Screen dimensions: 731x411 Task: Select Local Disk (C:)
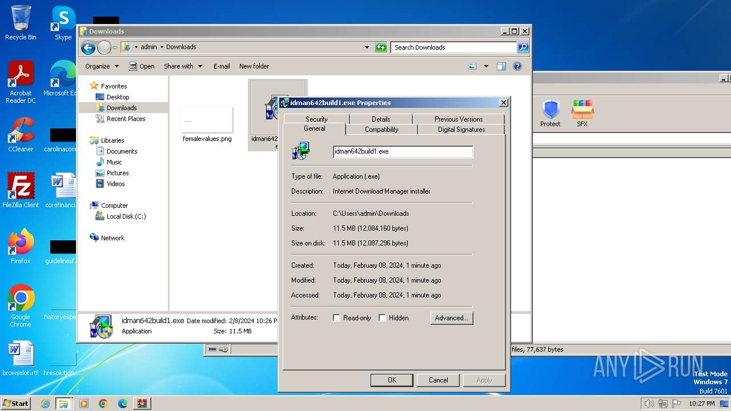click(126, 216)
